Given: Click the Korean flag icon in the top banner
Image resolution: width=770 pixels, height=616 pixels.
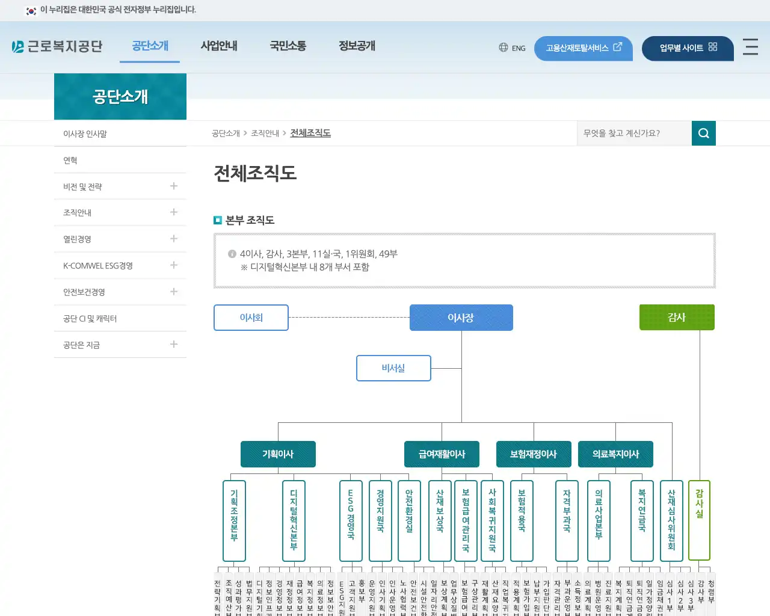Looking at the screenshot, I should point(31,10).
